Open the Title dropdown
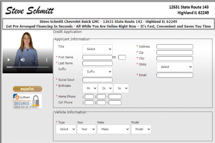215x143 pixels. tap(97, 49)
